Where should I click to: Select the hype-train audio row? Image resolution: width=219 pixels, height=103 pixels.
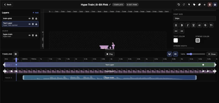pyautogui.click(x=20, y=35)
